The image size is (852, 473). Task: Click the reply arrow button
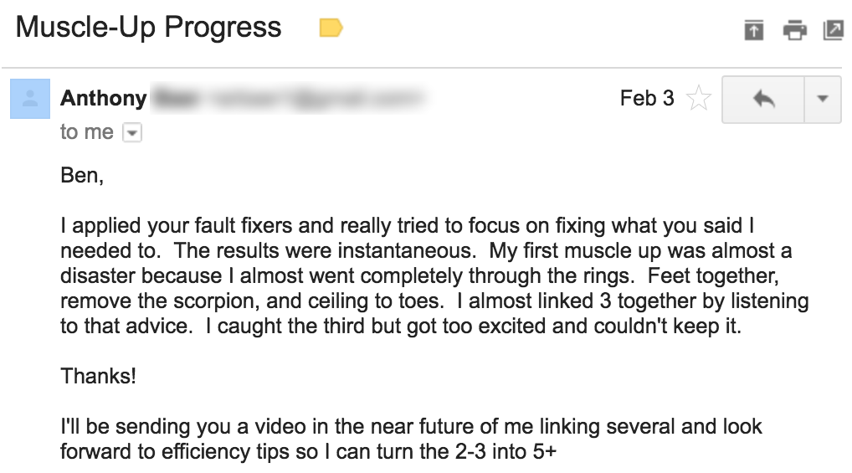tap(763, 100)
